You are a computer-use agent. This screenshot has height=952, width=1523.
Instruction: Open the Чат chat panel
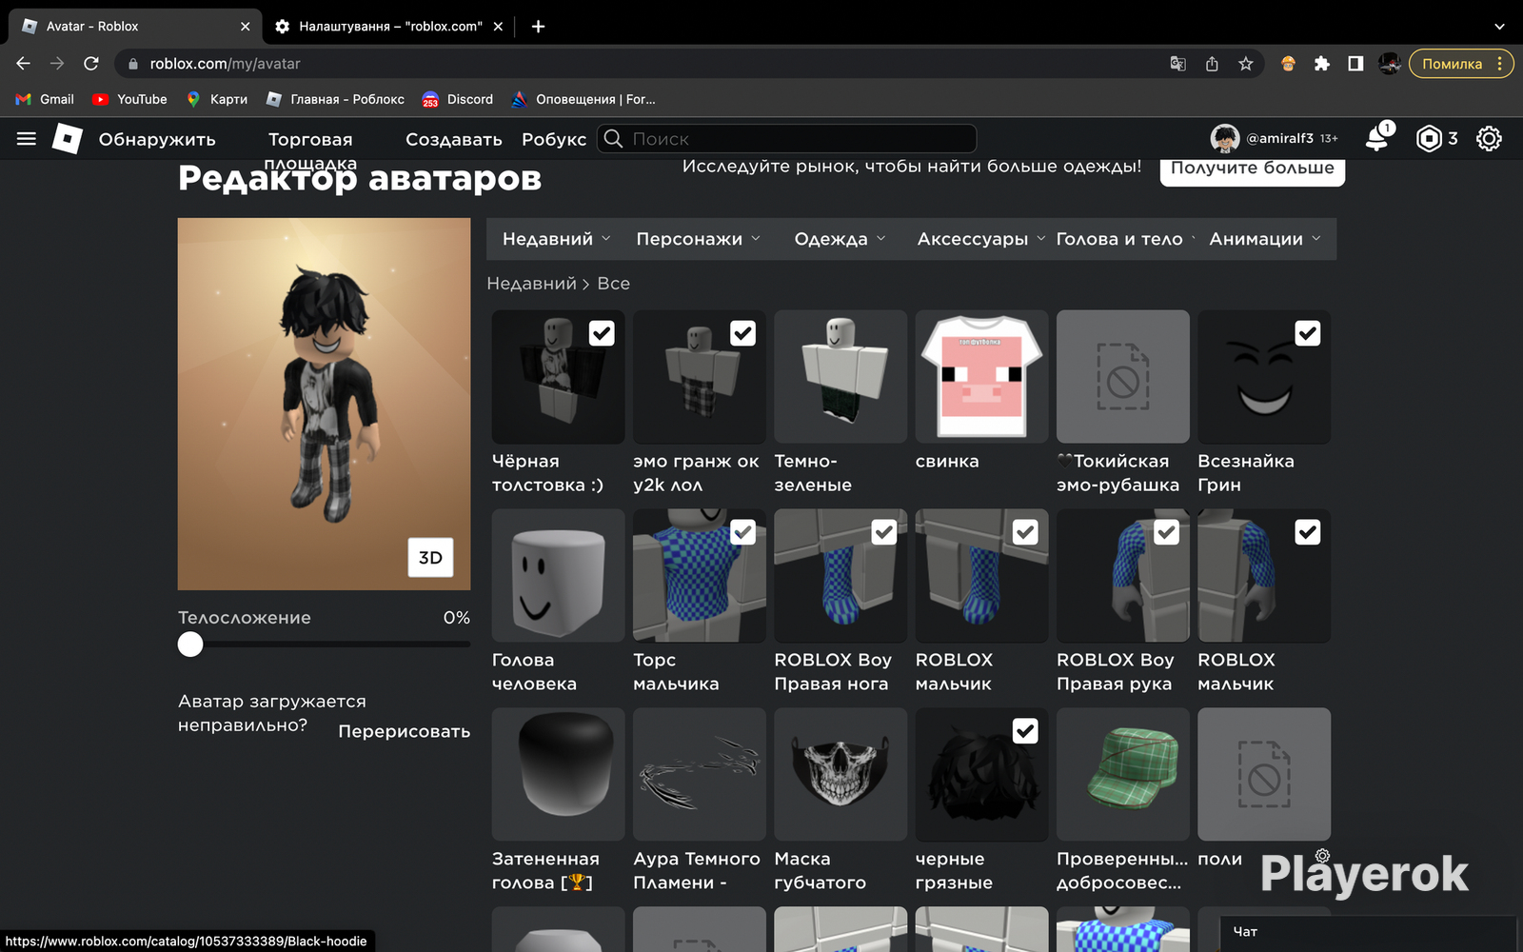tap(1368, 933)
